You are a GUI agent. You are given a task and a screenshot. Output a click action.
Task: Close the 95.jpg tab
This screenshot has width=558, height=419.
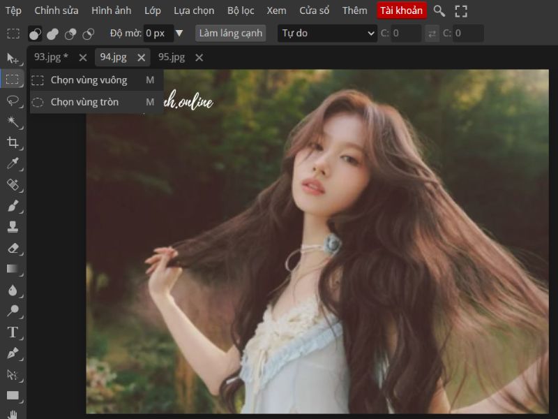[199, 57]
